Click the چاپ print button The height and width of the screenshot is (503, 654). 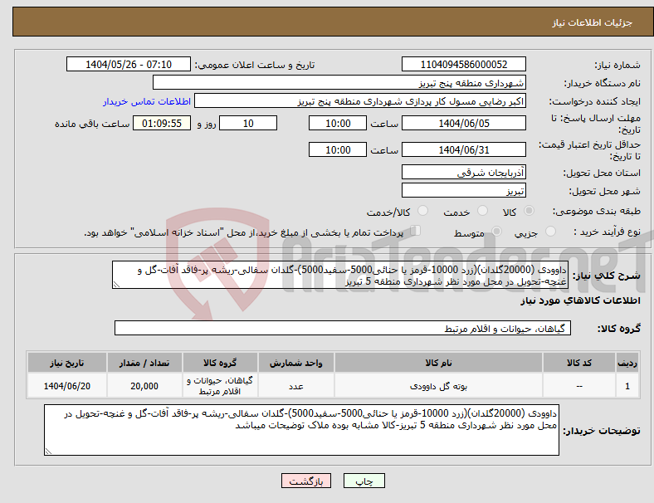(x=364, y=481)
